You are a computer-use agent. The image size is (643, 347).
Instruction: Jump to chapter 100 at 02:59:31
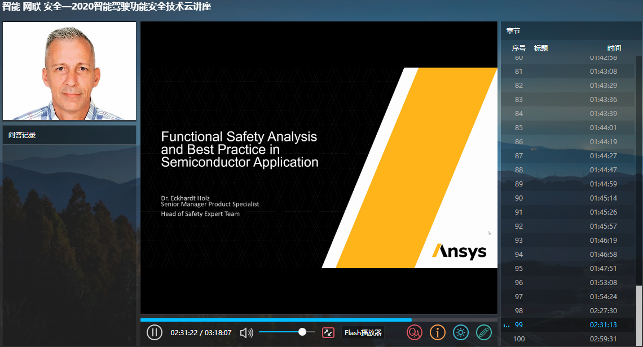[568, 339]
